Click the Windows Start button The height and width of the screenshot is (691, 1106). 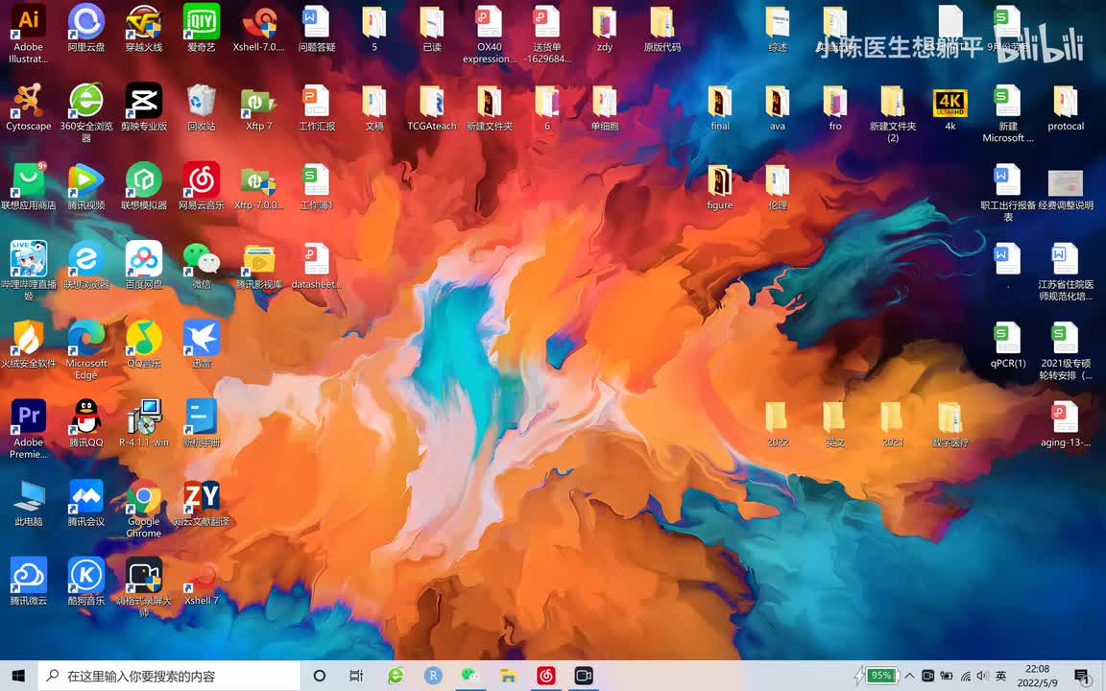pyautogui.click(x=18, y=676)
